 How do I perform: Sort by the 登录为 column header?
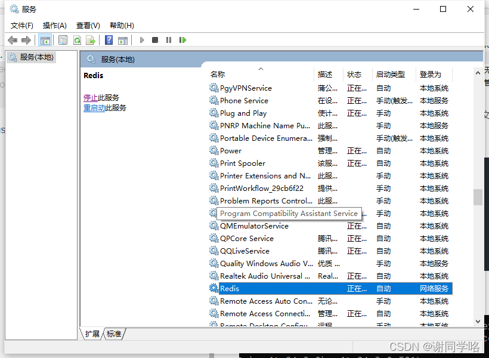click(x=434, y=74)
